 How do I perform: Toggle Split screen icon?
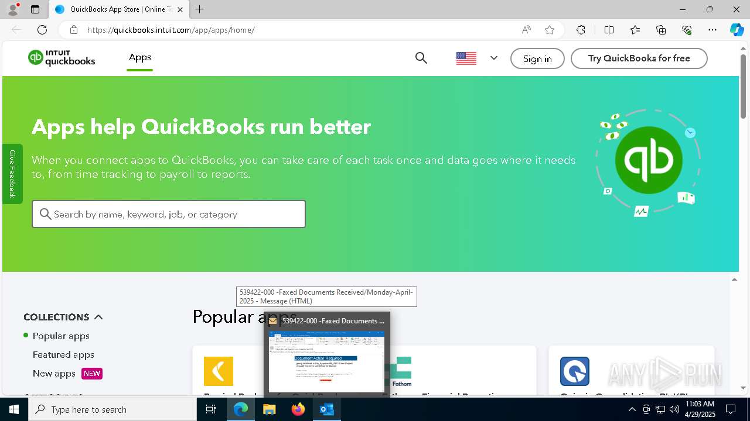[x=609, y=30]
